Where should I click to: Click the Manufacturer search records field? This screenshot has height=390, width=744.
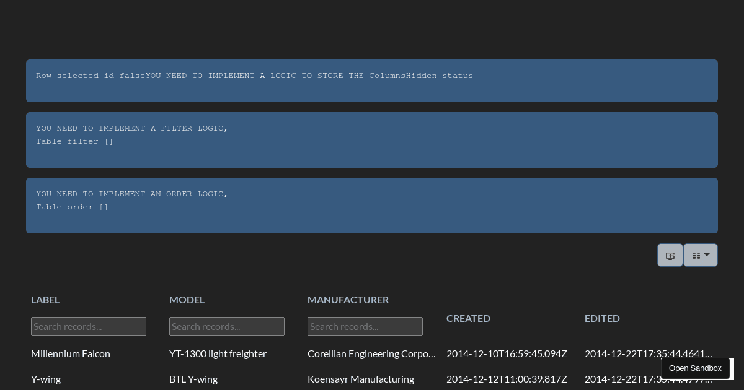click(x=365, y=326)
